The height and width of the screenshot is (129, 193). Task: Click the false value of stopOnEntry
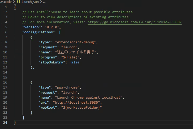pos(74,62)
